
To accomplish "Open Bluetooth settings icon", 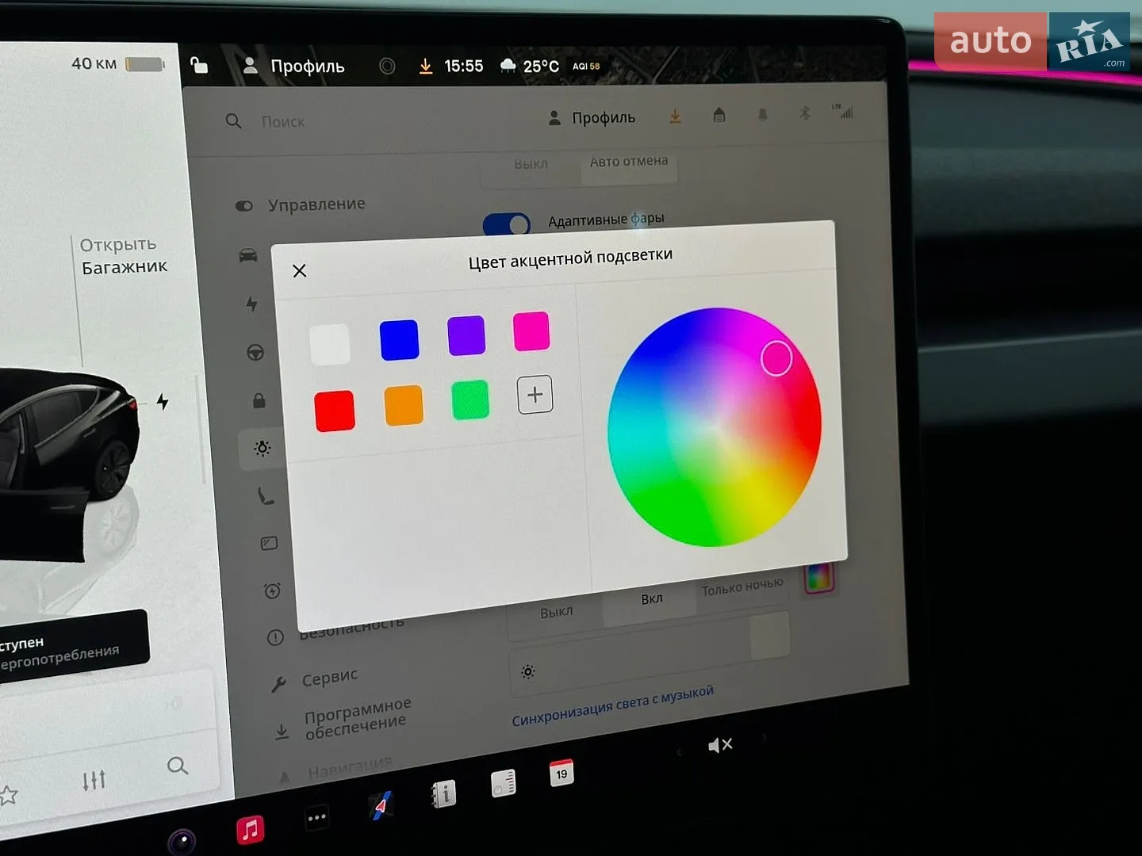I will [x=804, y=113].
